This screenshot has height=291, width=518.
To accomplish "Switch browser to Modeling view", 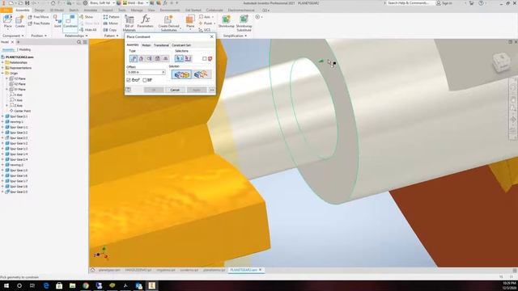I will point(25,49).
